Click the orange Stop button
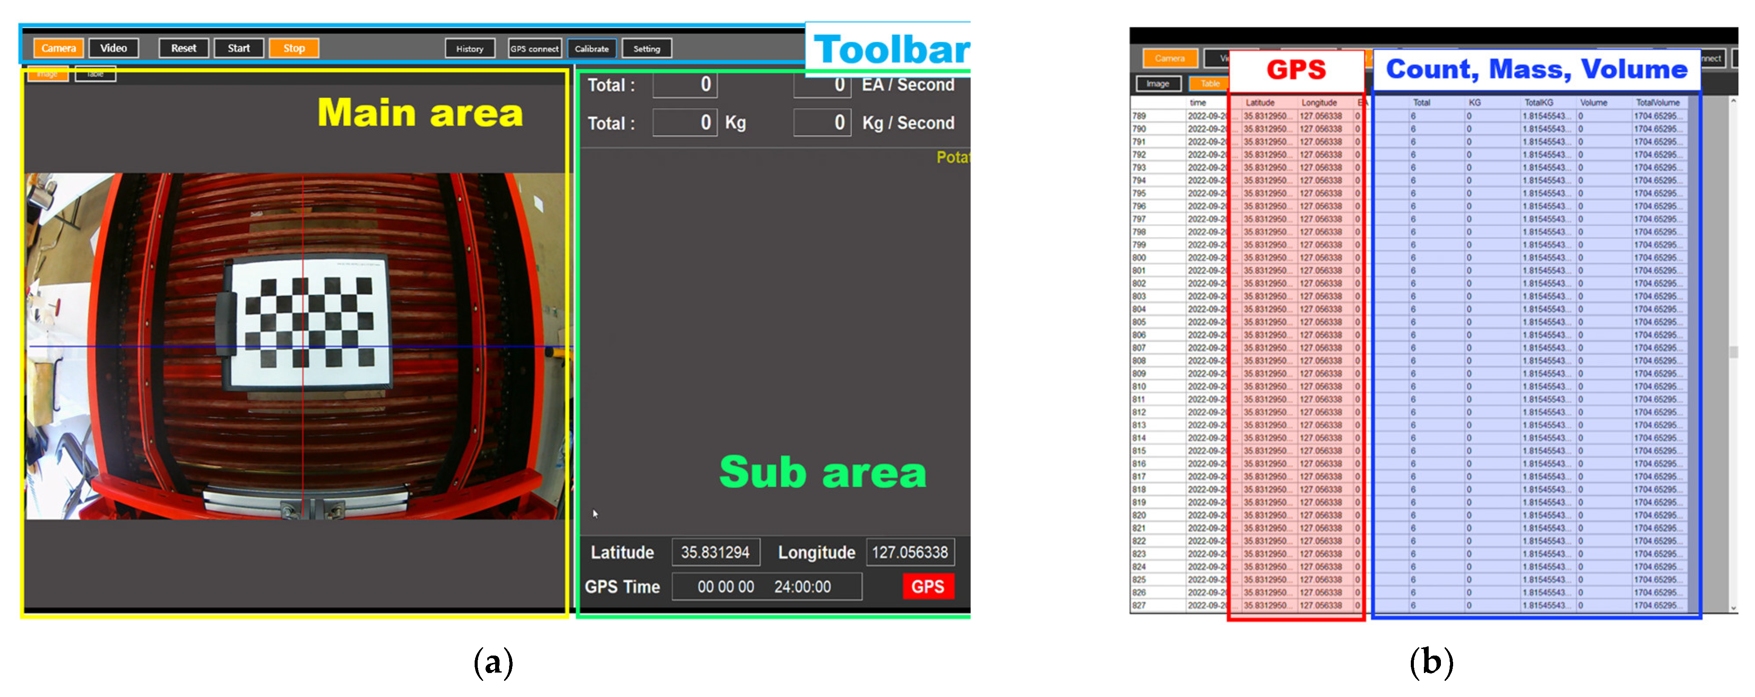Viewport: 1755px width, 697px height. point(294,48)
